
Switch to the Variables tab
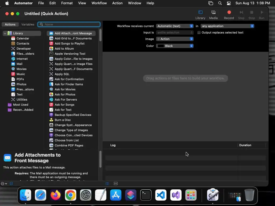tap(28, 24)
